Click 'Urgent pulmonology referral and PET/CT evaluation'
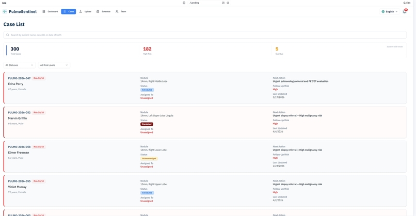The image size is (416, 216). click(300, 81)
